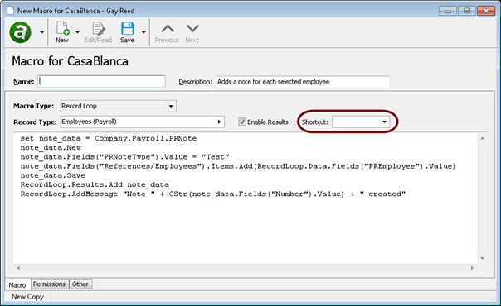Open the Macro Type combo box
The image size is (501, 306).
(119, 106)
